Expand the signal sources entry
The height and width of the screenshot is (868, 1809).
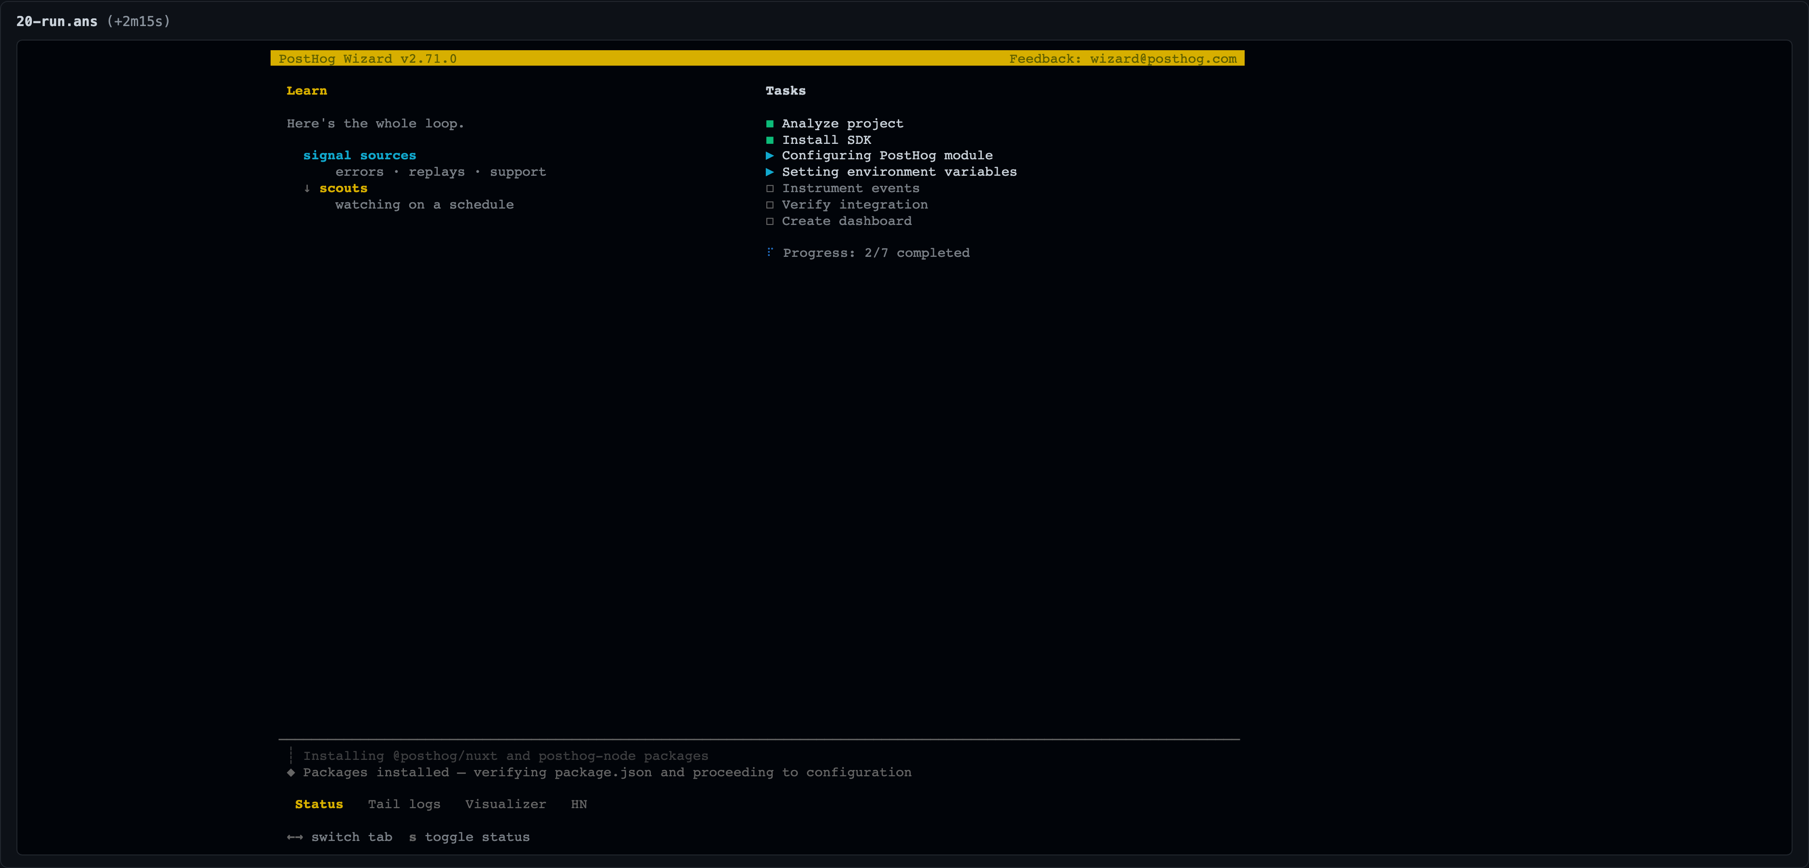pos(359,155)
